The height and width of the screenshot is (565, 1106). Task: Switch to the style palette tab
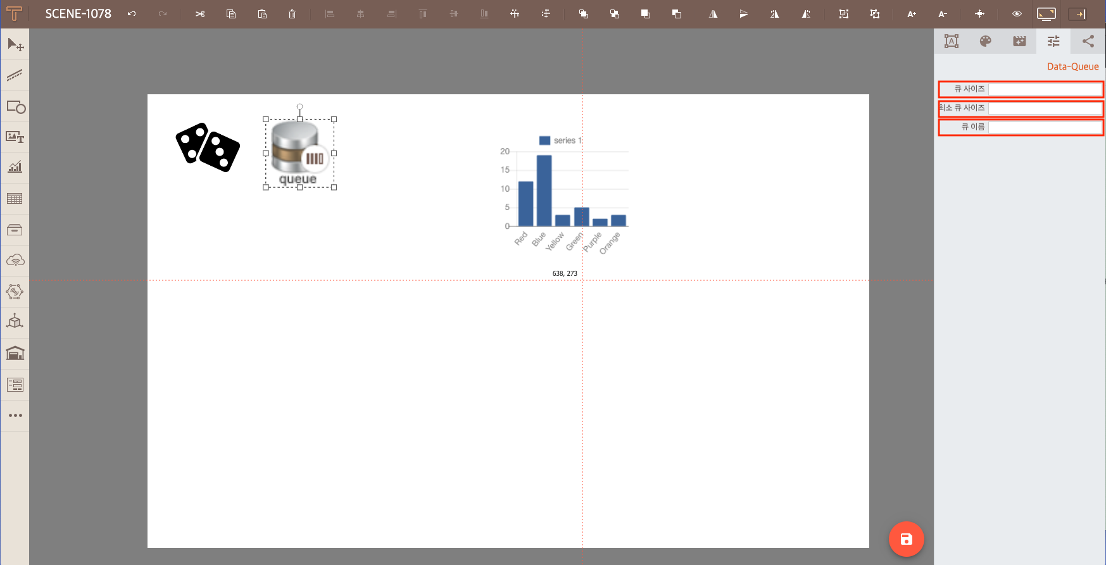pyautogui.click(x=986, y=41)
